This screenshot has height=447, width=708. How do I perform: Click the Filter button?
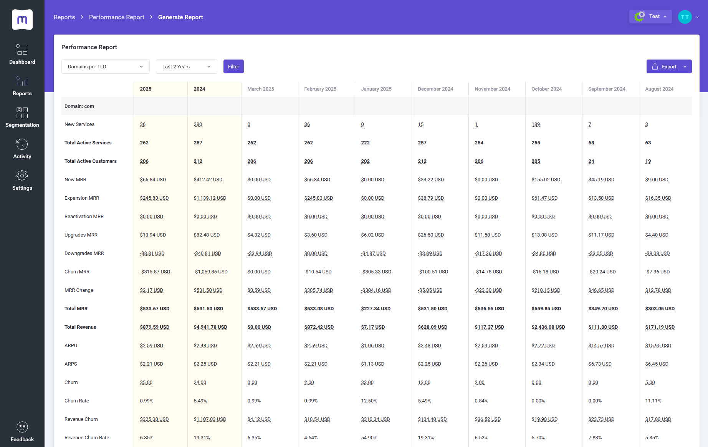(233, 66)
